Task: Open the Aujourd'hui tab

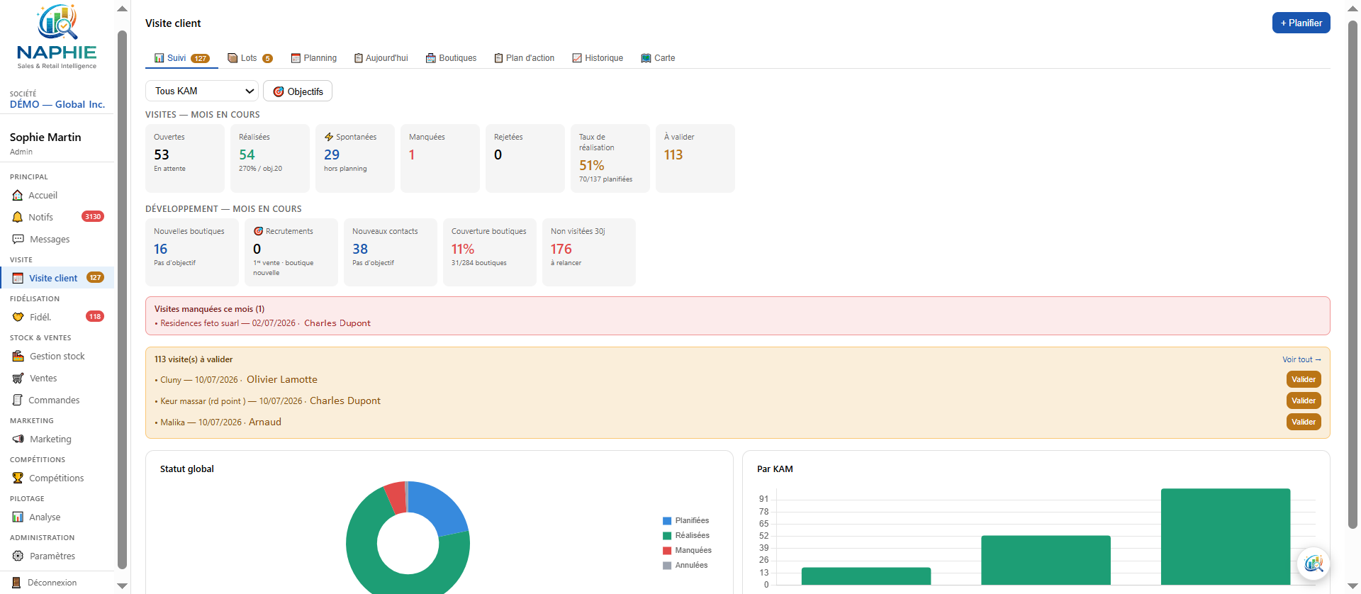Action: [x=381, y=58]
